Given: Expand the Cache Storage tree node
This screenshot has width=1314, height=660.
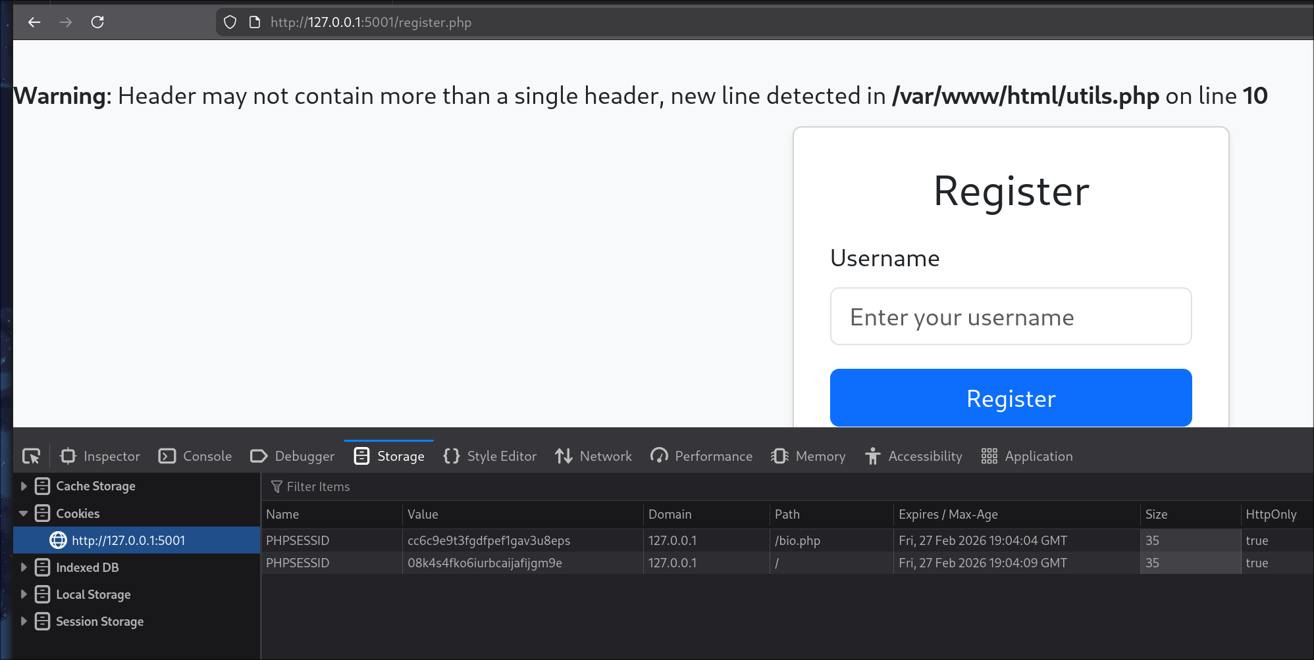Looking at the screenshot, I should click(24, 486).
